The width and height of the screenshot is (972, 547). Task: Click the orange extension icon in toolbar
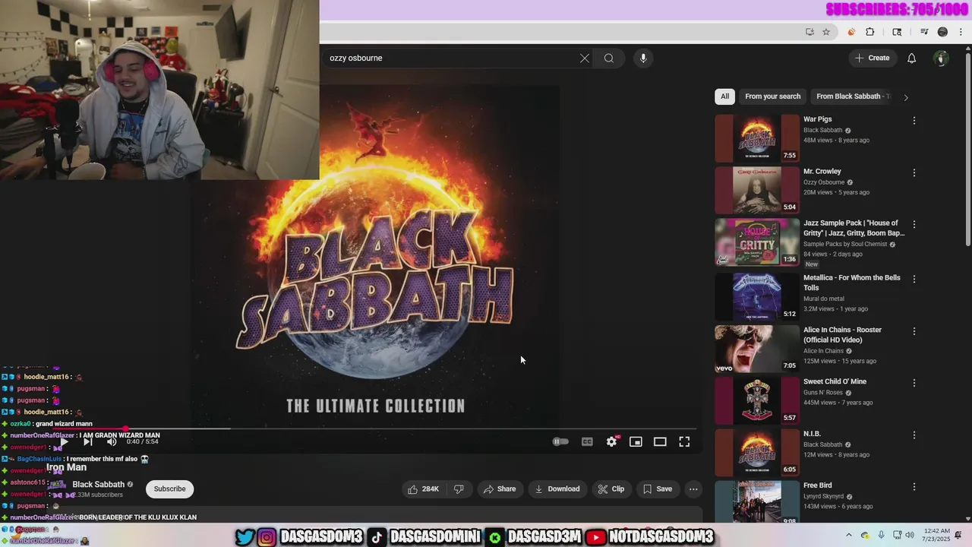point(851,32)
